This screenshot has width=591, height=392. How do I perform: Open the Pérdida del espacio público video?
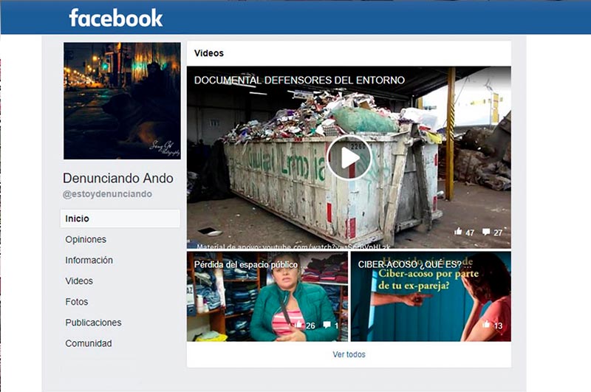coord(267,295)
